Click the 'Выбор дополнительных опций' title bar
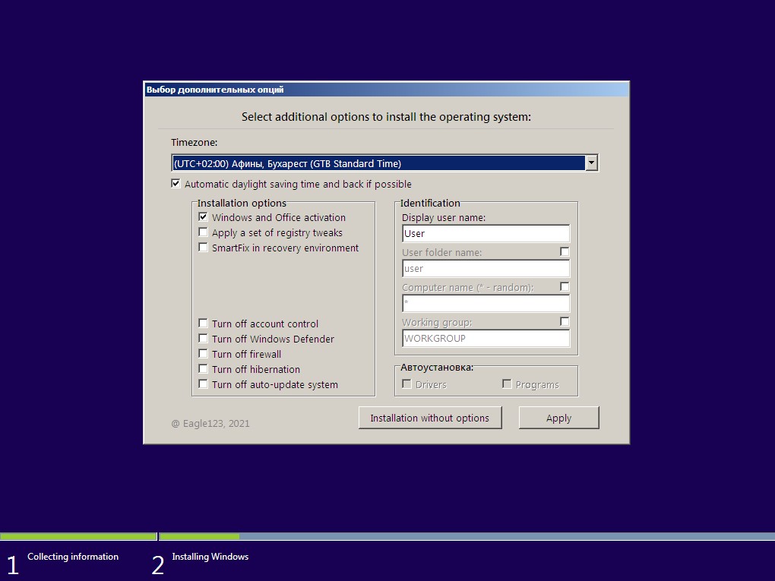The height and width of the screenshot is (581, 775). (386, 90)
